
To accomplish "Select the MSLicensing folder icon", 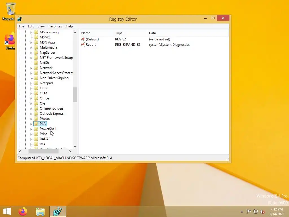I will pos(36,32).
